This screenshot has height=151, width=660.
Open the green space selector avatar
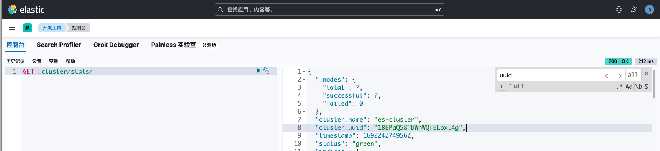point(28,28)
